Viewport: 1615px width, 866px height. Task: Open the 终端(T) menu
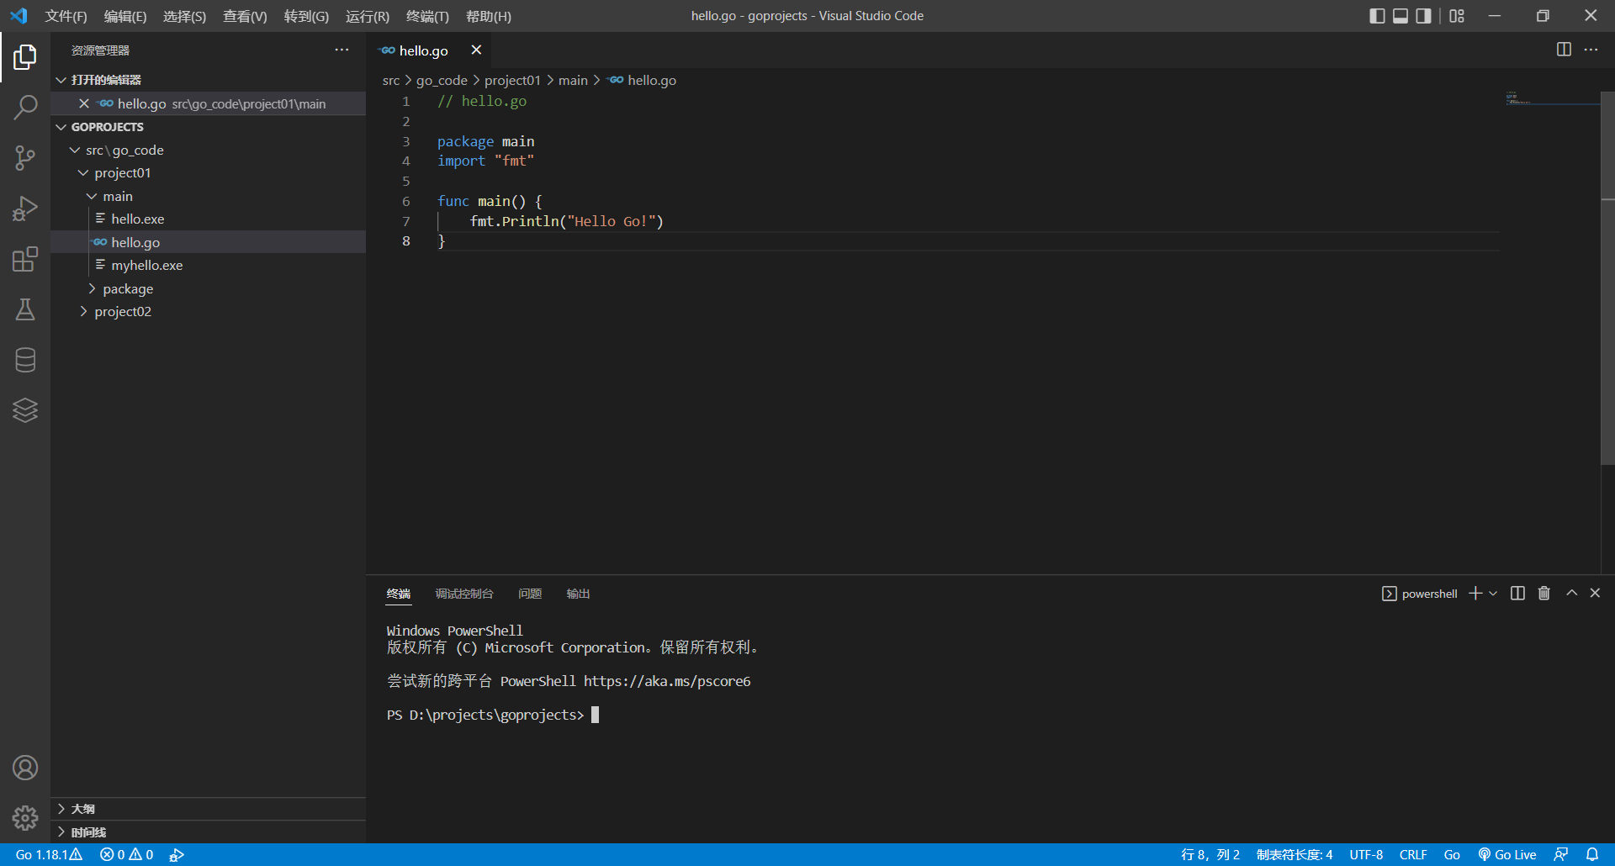coord(427,16)
